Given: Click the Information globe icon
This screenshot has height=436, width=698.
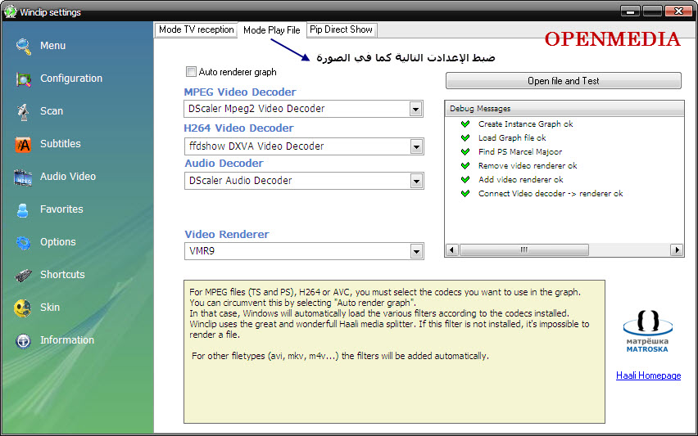Looking at the screenshot, I should coord(23,341).
